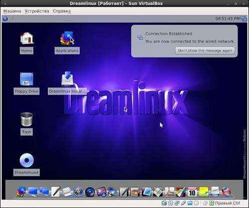Screen dimensions: 249x208
Task: Click the Connection Established notification title
Action: click(x=169, y=34)
